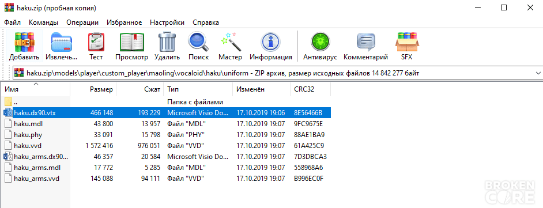The width and height of the screenshot is (543, 208).
Task: Click the date 17.10.2019 19:06
Action: coord(261,112)
